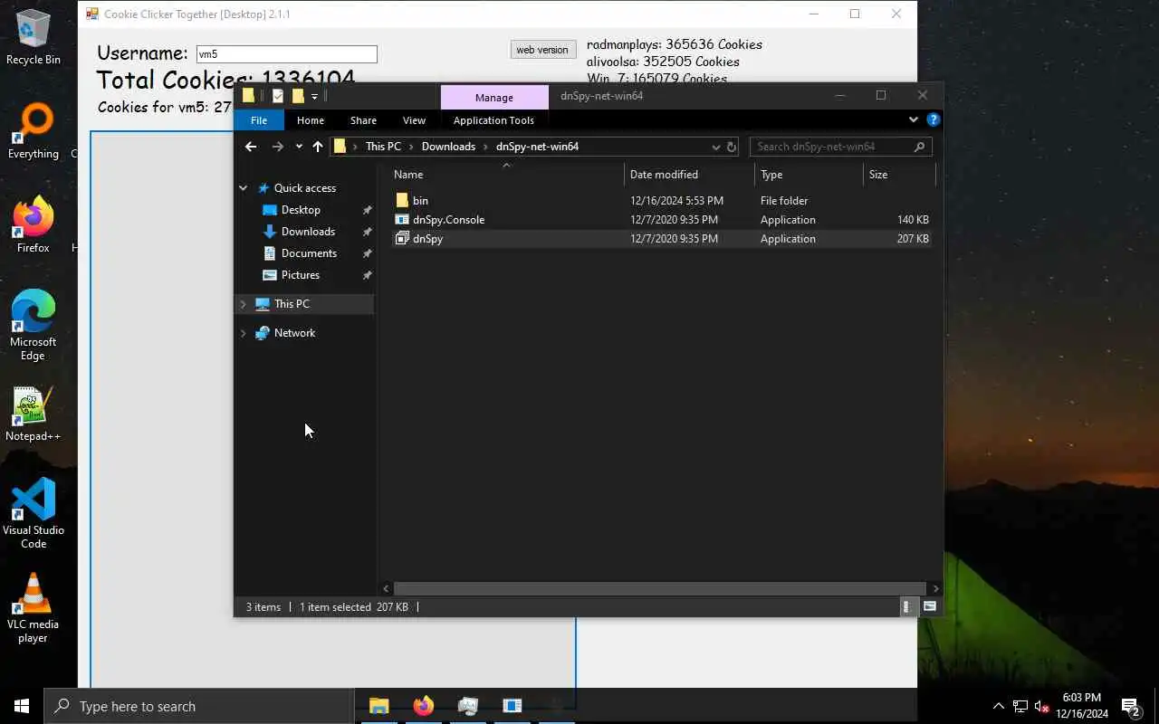The width and height of the screenshot is (1159, 724).
Task: Show hidden system tray icons
Action: 998,706
